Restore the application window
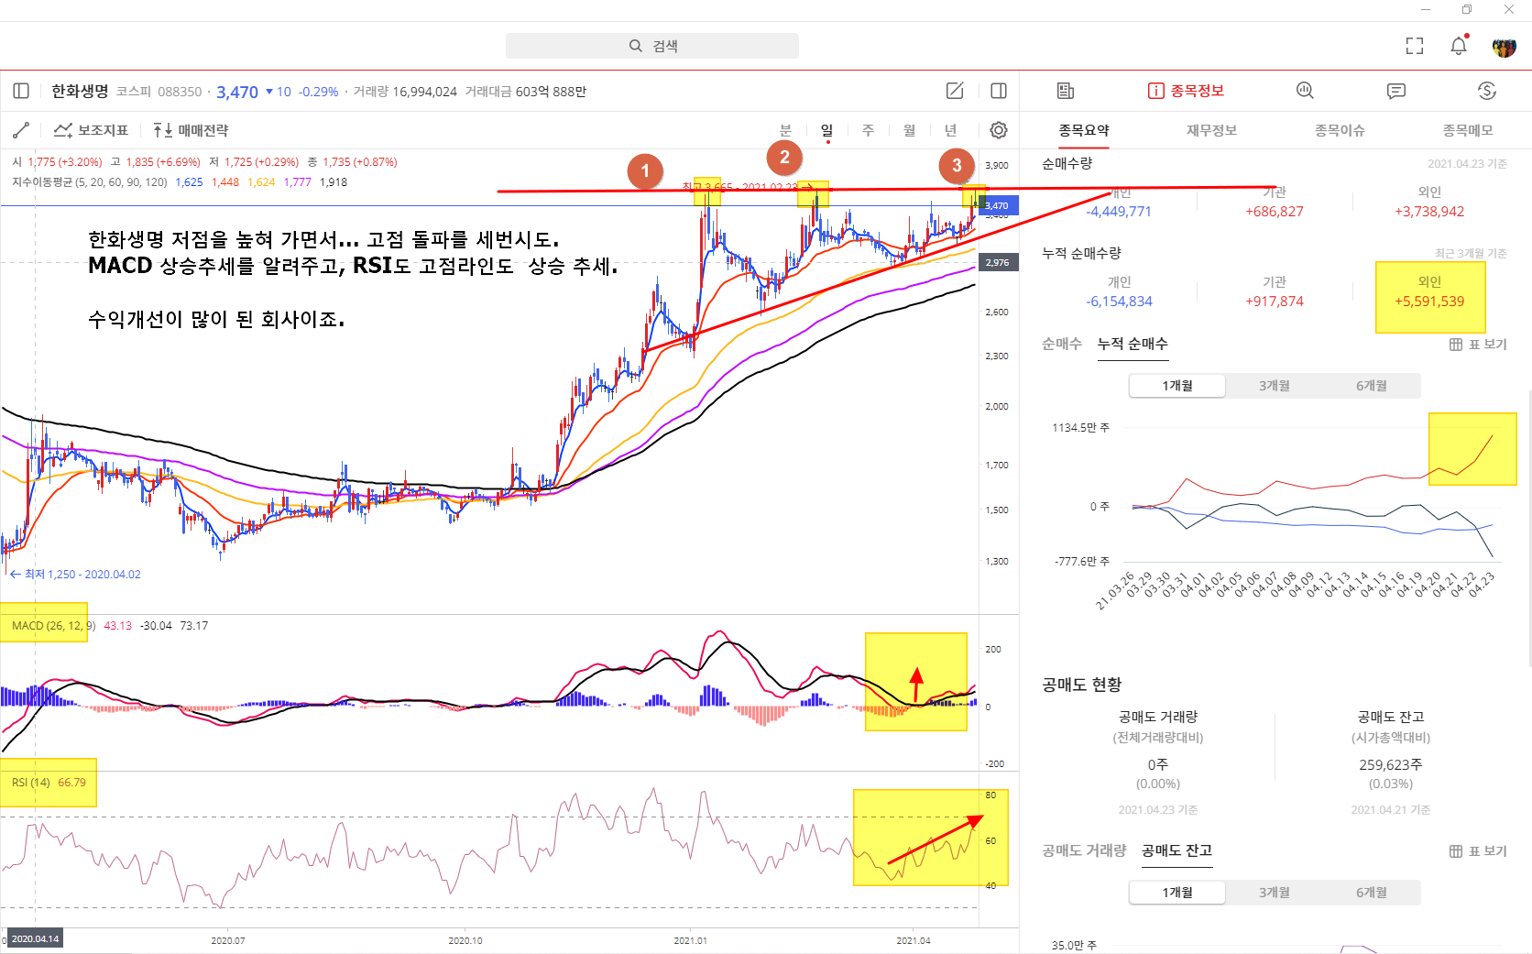This screenshot has height=954, width=1532. click(x=1467, y=9)
